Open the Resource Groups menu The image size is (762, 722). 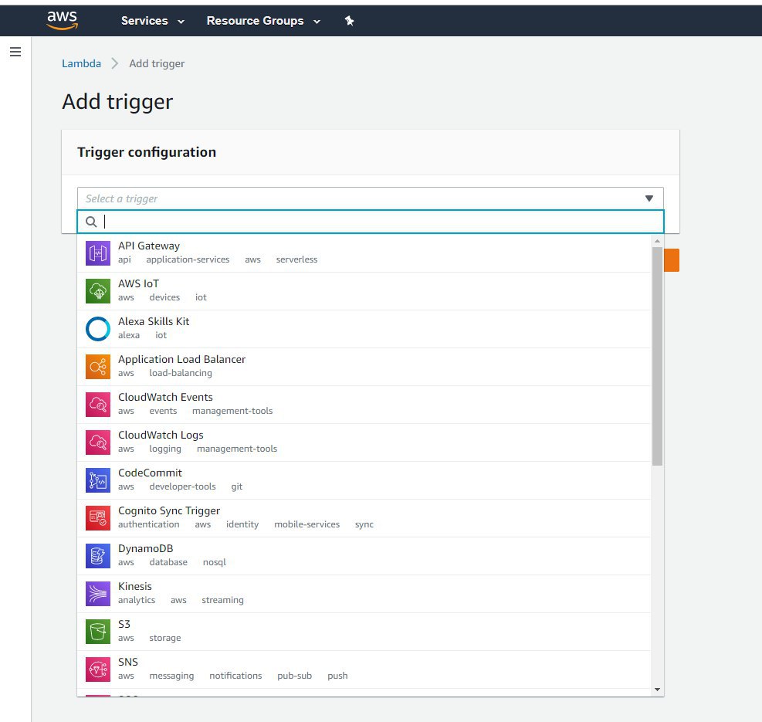[x=263, y=21]
